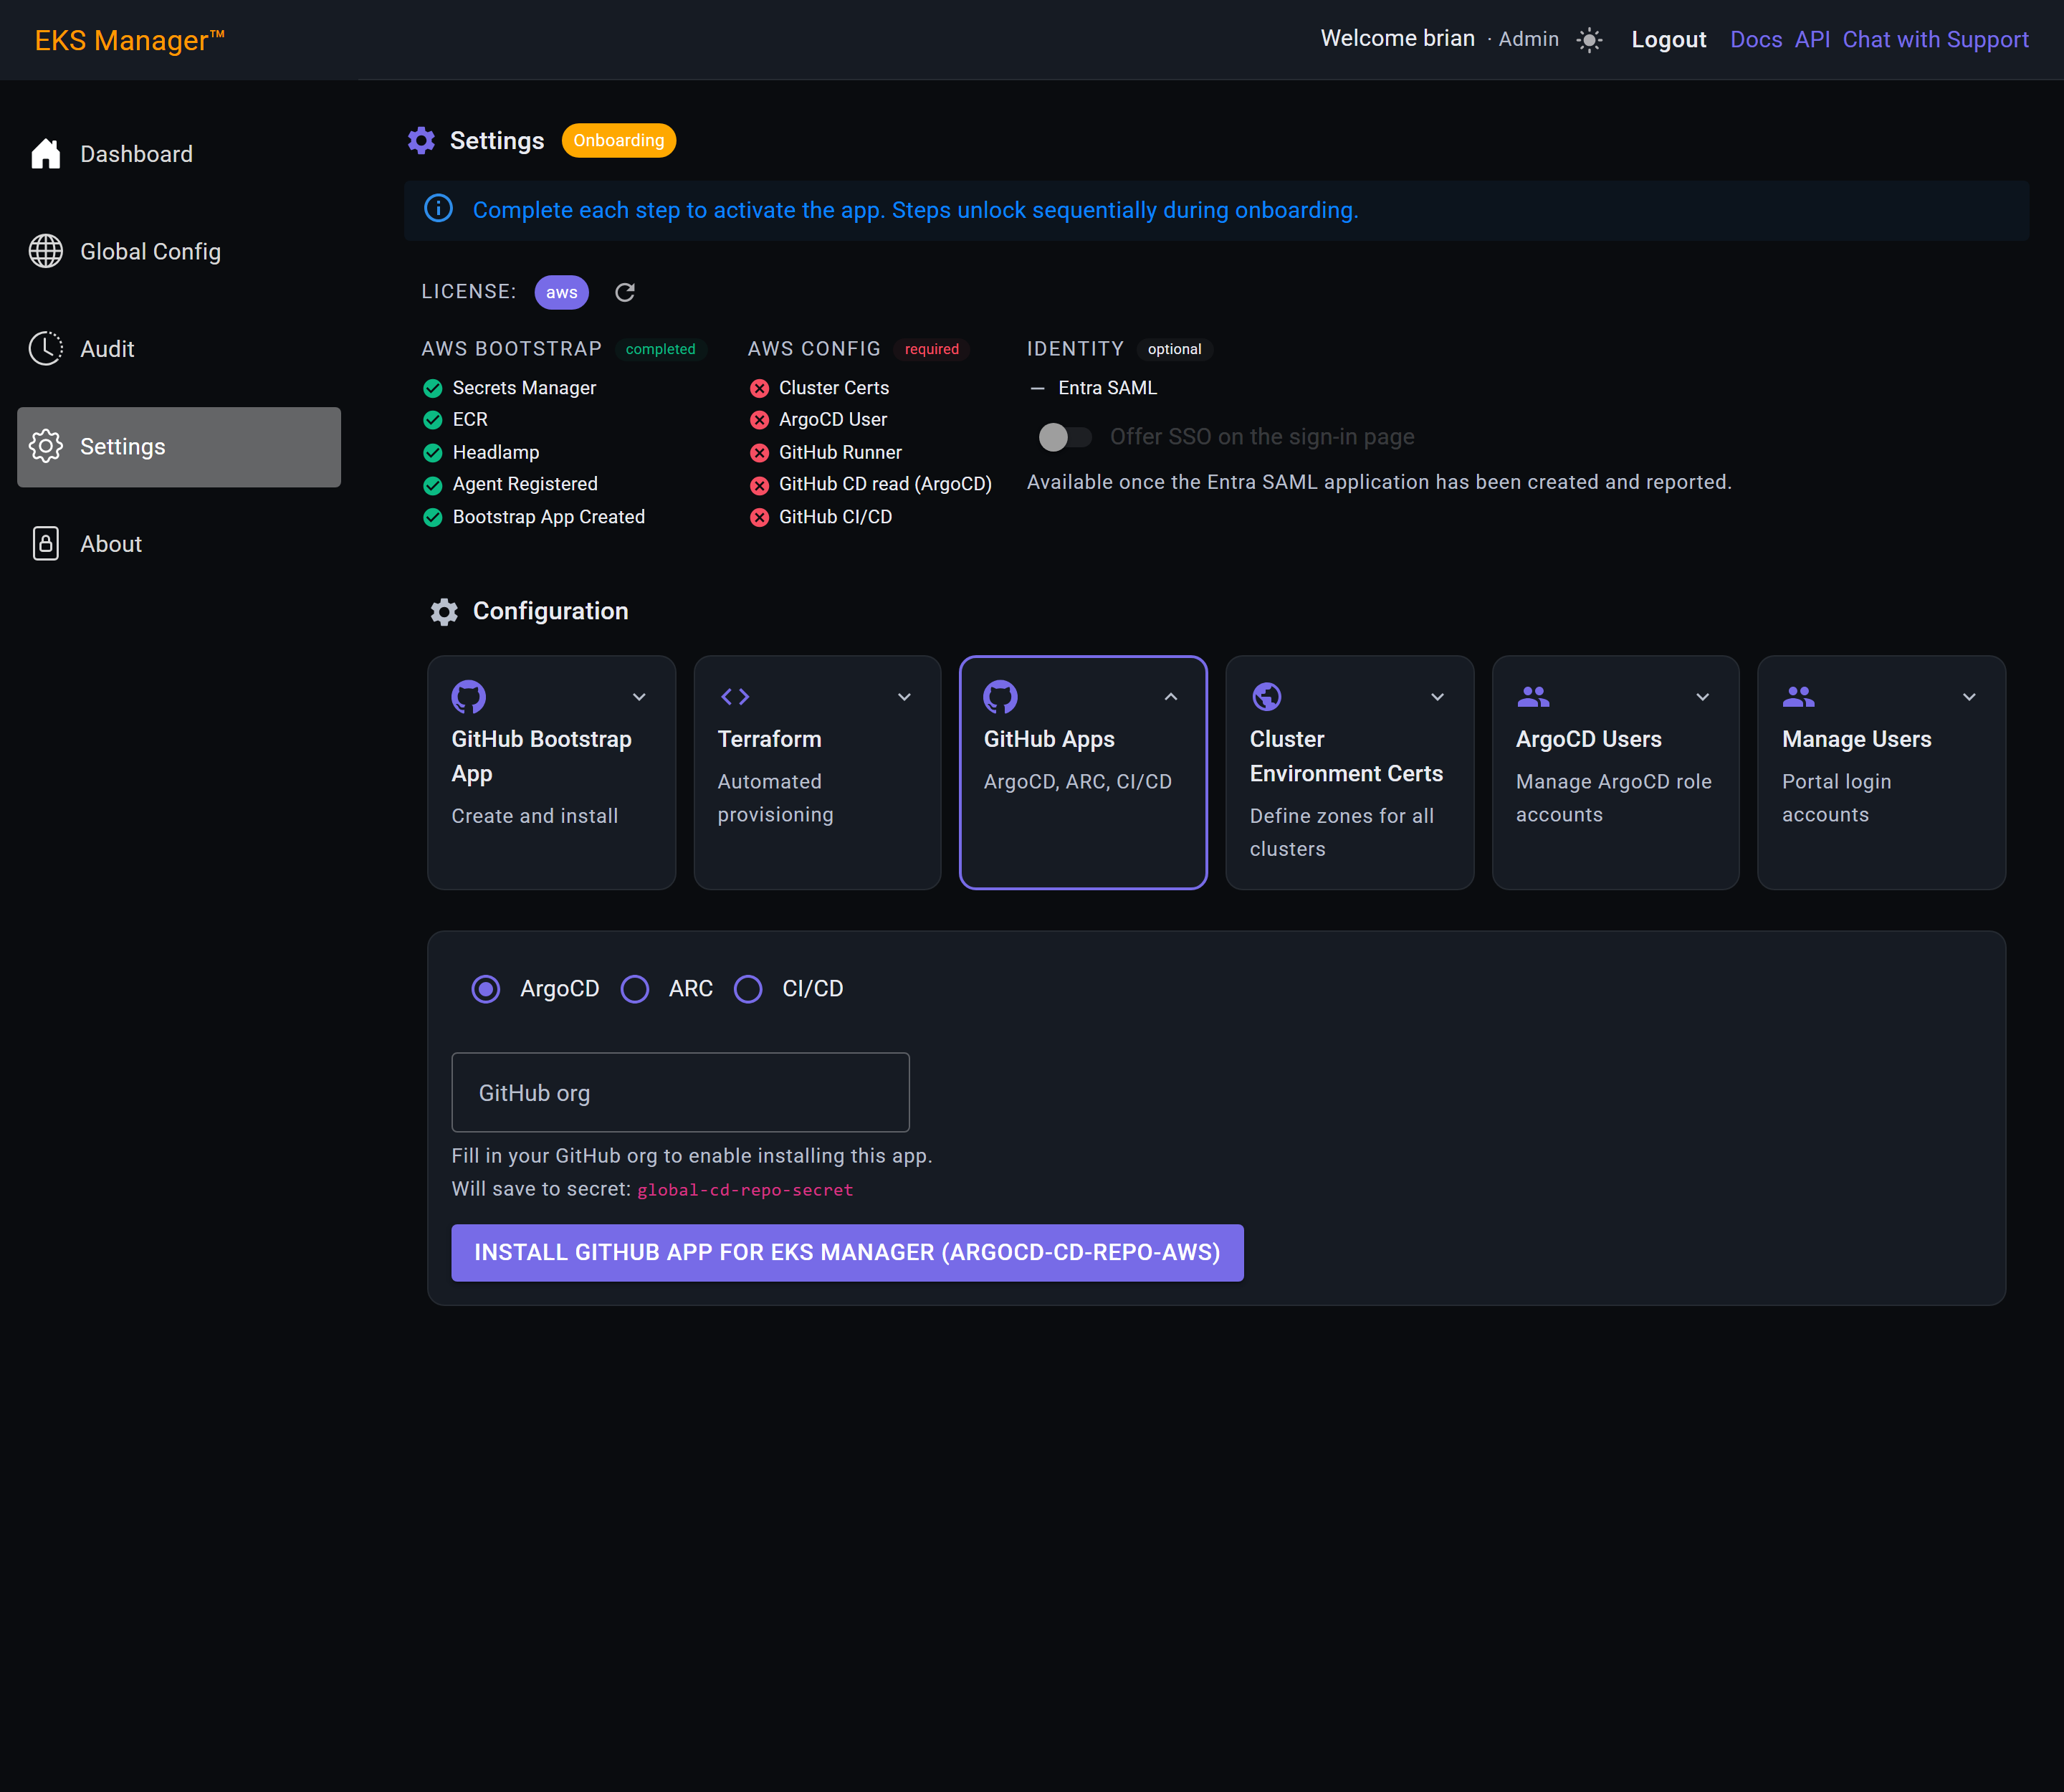Expand the Terraform card chevron

pyautogui.click(x=904, y=697)
